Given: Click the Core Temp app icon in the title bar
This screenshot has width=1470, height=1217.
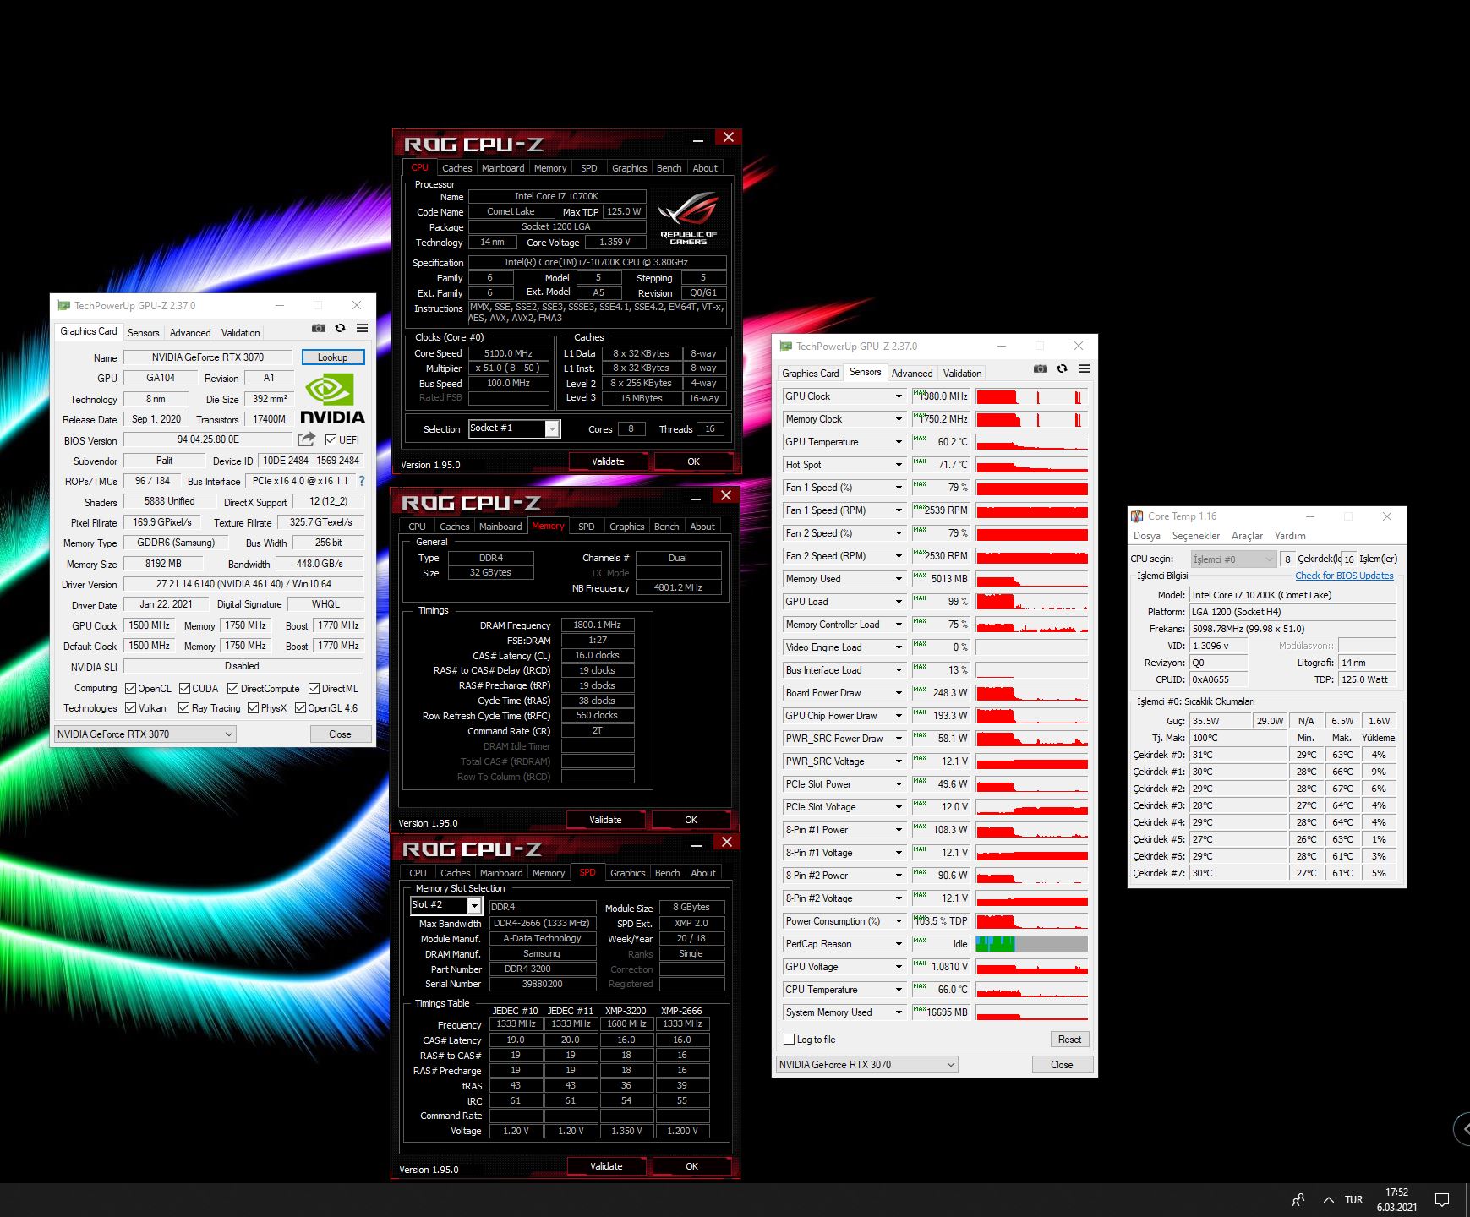Looking at the screenshot, I should pos(1138,516).
